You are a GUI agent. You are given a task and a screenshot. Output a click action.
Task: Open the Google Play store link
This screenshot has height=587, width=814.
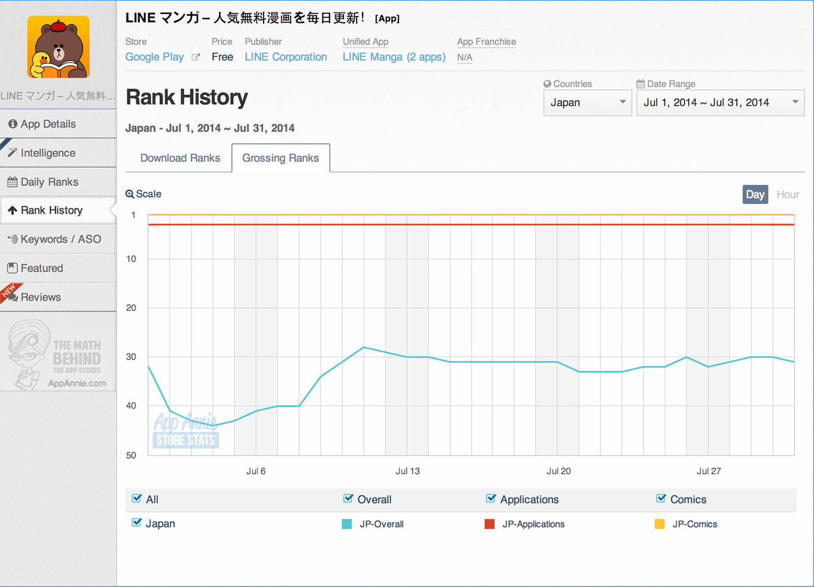point(155,57)
